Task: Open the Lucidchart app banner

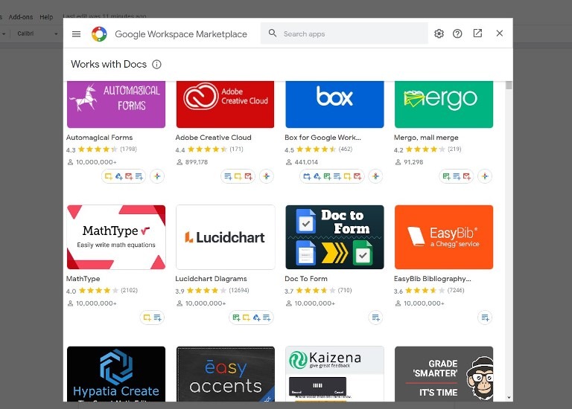Action: pos(225,237)
